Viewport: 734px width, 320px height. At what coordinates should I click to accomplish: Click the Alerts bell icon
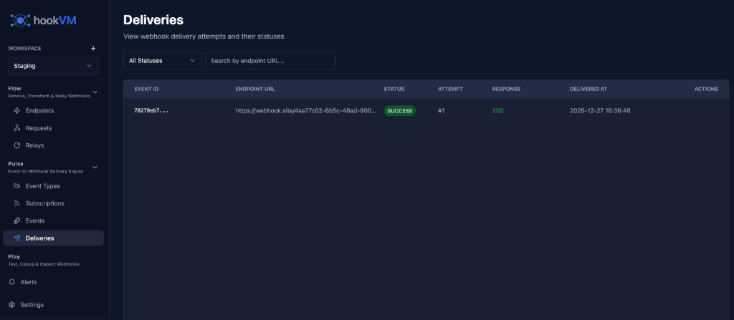point(11,282)
